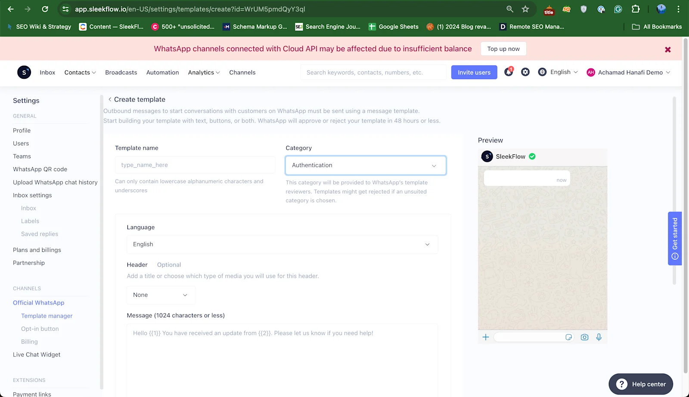Open Saved replies under Inbox settings
This screenshot has height=397, width=689.
[40, 234]
